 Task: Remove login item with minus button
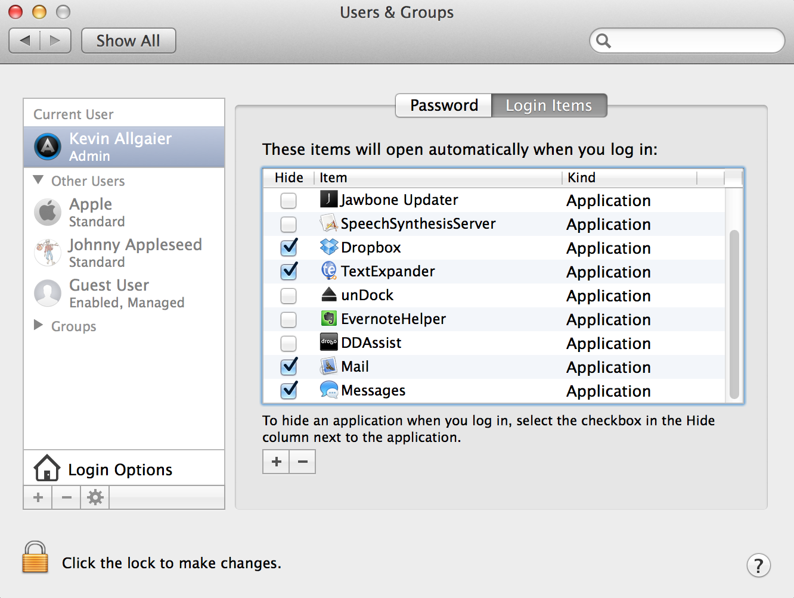pyautogui.click(x=303, y=462)
